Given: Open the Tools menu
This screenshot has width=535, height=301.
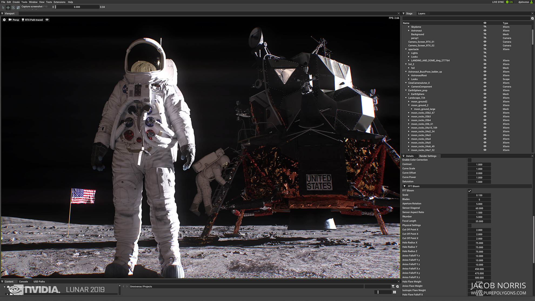Looking at the screenshot, I should click(24, 2).
